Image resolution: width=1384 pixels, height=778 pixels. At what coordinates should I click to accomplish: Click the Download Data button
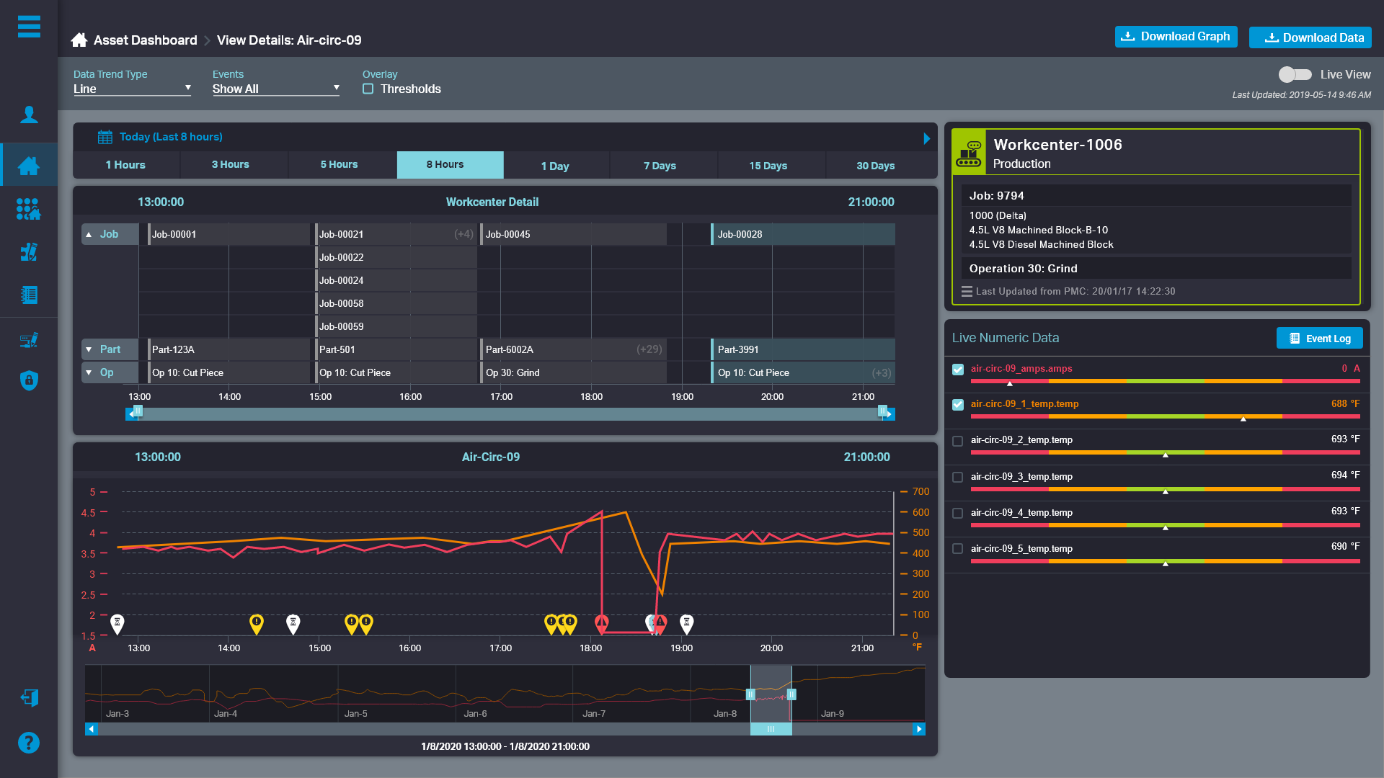(1310, 37)
